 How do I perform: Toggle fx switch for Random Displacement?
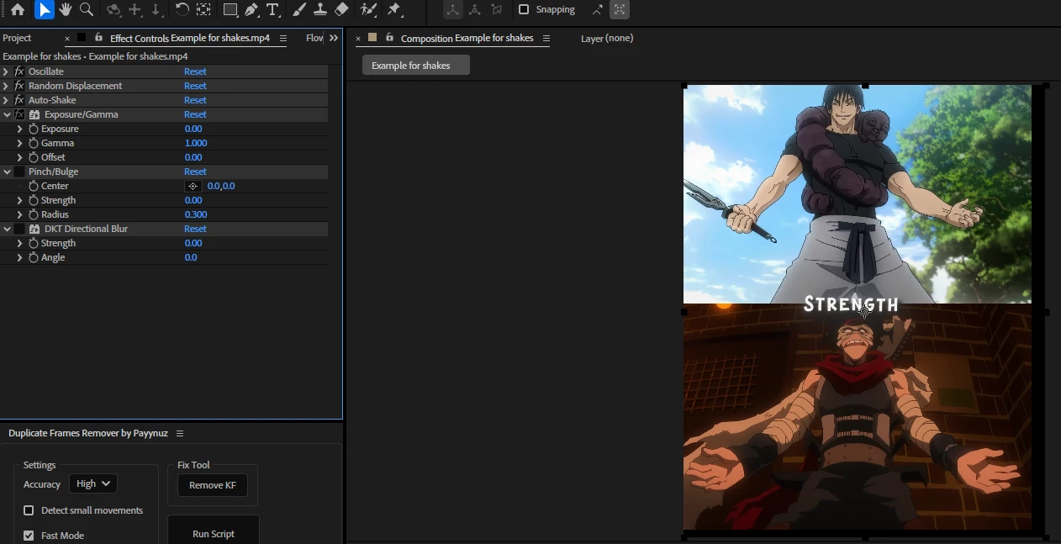click(x=19, y=86)
